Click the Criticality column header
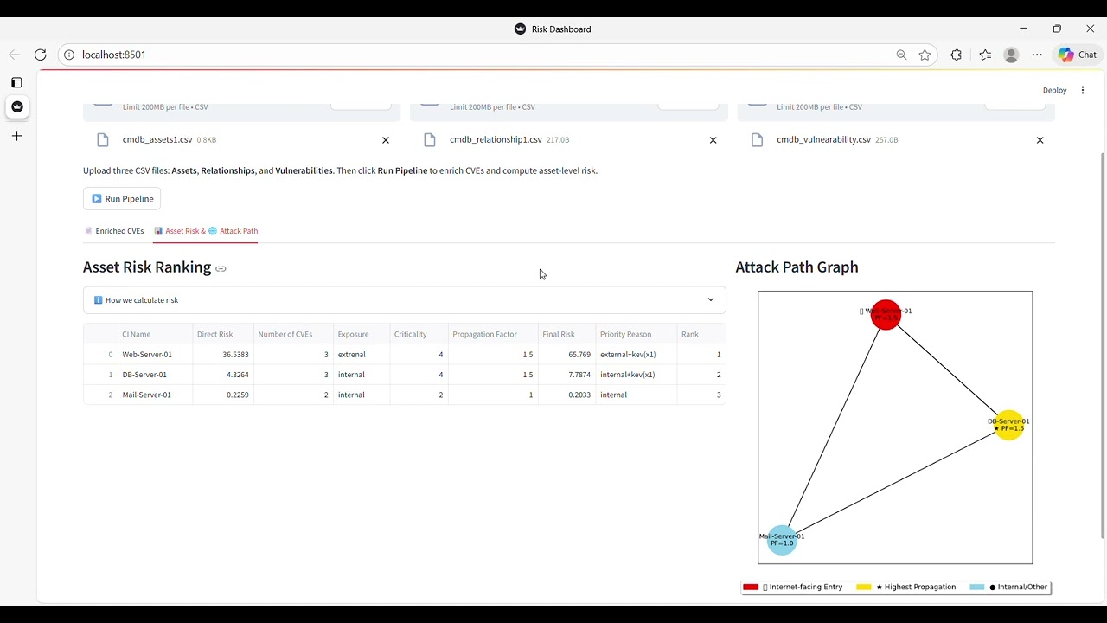Image resolution: width=1107 pixels, height=623 pixels. click(x=419, y=334)
